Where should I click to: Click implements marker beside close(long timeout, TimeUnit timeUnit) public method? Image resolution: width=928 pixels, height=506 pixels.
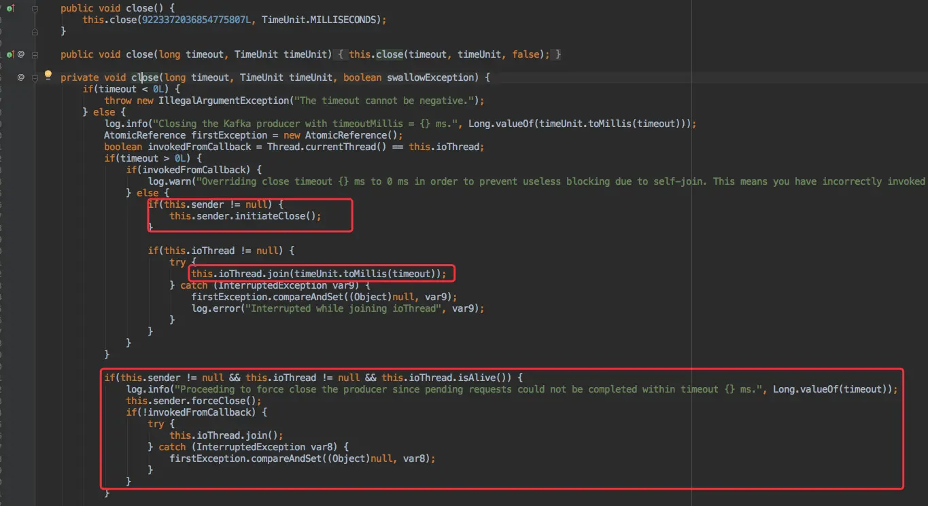(x=10, y=54)
